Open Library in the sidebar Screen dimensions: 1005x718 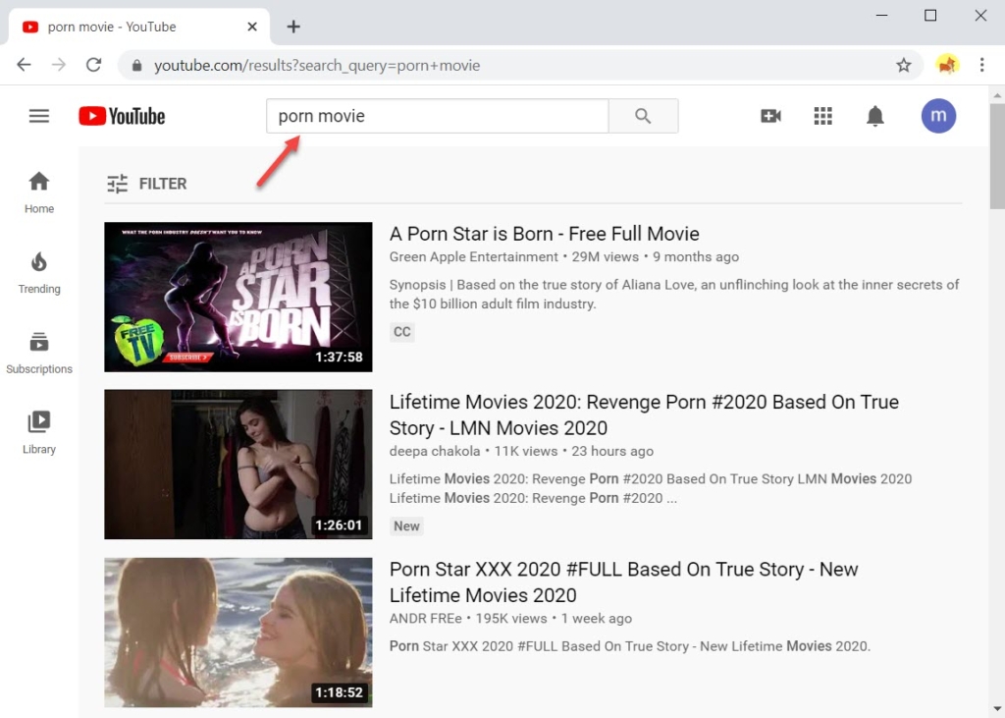click(x=39, y=433)
